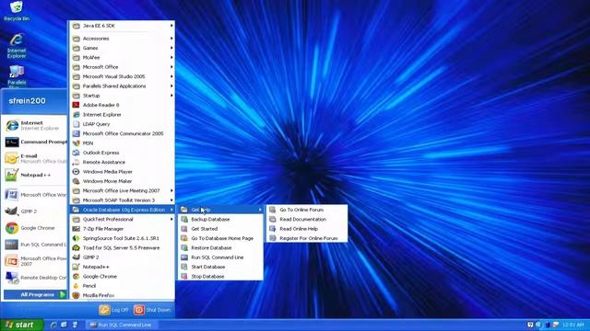Expand the Games submenu
Image resolution: width=590 pixels, height=331 pixels.
coord(123,48)
